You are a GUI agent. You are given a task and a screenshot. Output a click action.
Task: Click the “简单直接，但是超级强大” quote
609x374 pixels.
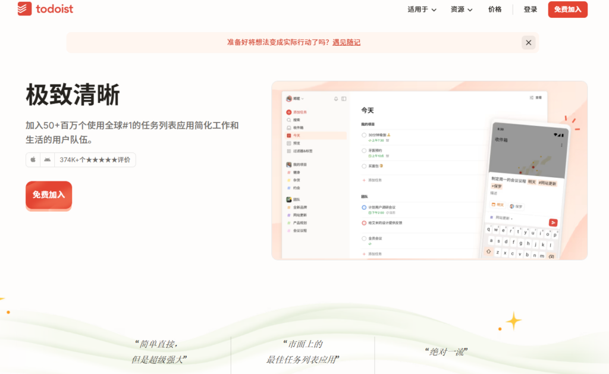pyautogui.click(x=158, y=352)
